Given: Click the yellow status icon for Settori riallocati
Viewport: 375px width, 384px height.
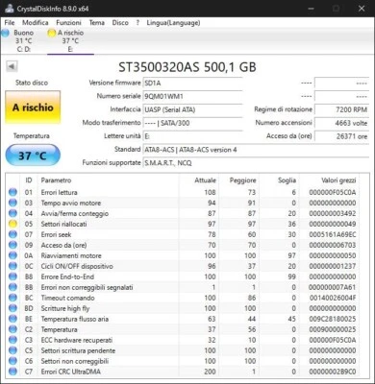Looking at the screenshot, I should pyautogui.click(x=12, y=224).
